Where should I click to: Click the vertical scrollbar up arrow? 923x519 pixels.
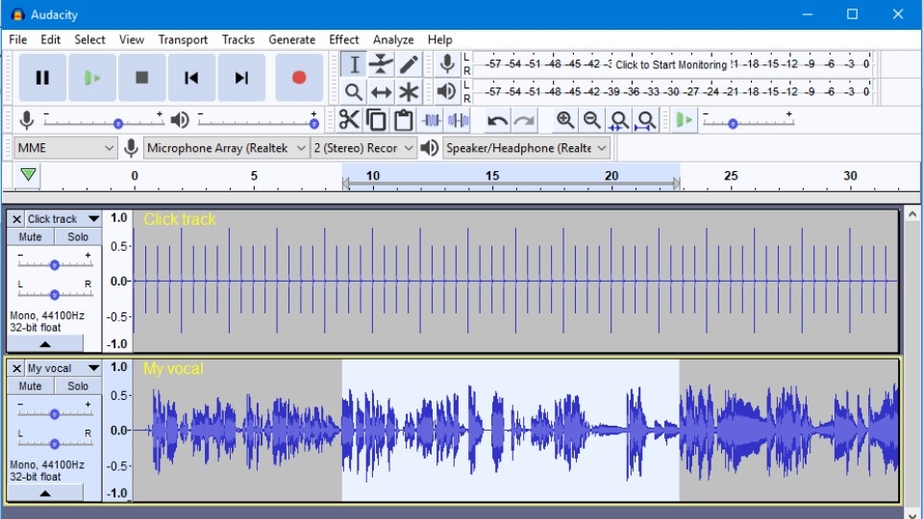pyautogui.click(x=912, y=214)
